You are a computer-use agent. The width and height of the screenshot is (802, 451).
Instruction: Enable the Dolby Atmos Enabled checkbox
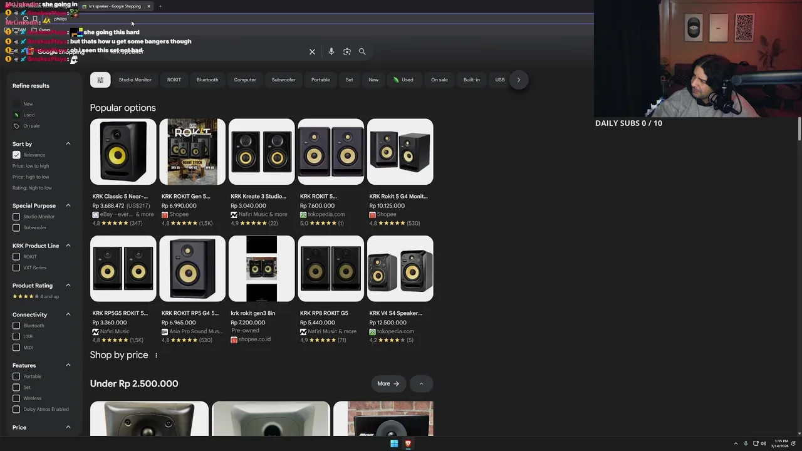[16, 409]
